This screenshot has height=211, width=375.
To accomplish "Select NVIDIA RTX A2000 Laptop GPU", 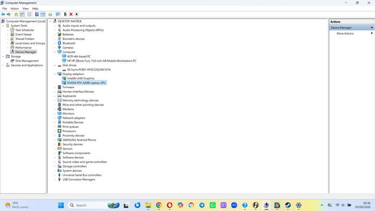I will pyautogui.click(x=86, y=82).
